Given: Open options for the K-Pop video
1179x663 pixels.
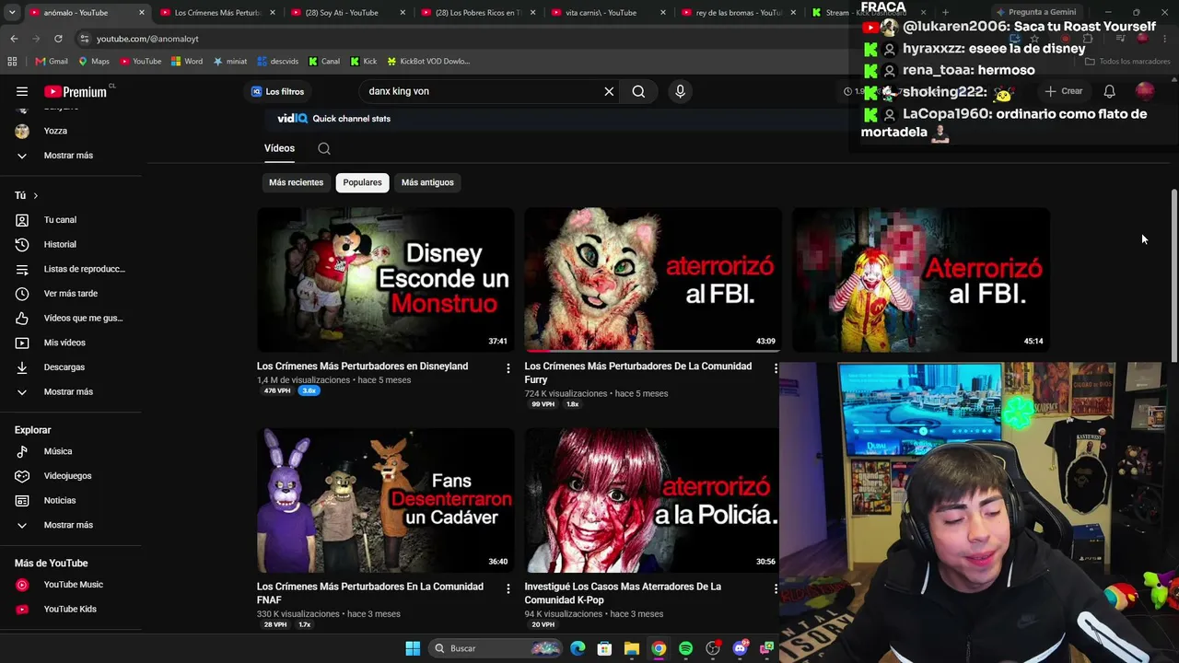Looking at the screenshot, I should (x=776, y=588).
